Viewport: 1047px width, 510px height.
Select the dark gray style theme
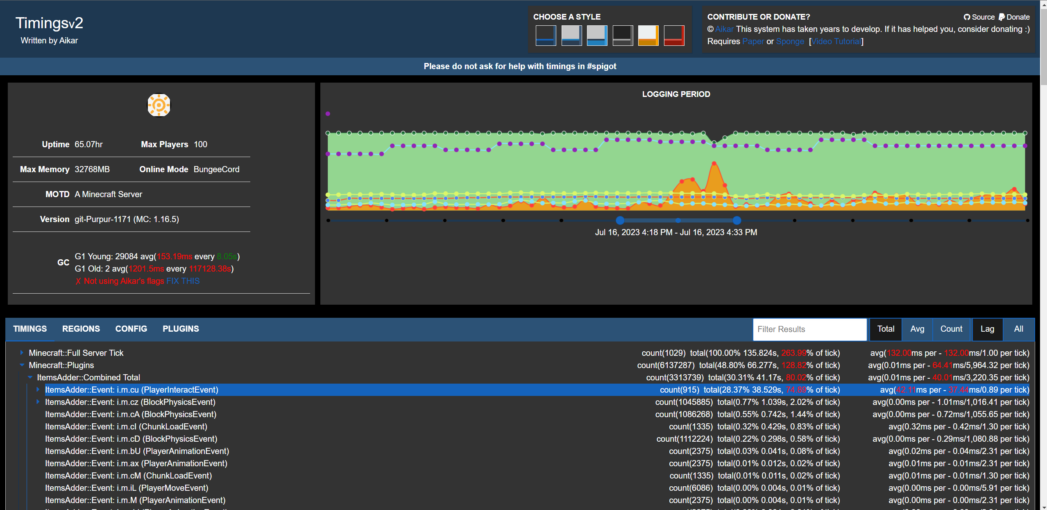pos(623,36)
